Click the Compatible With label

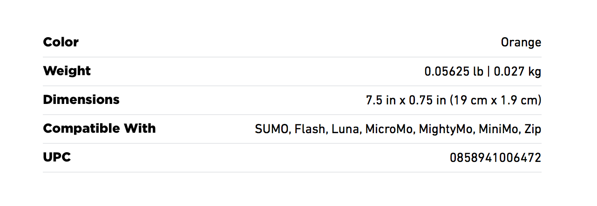(99, 129)
